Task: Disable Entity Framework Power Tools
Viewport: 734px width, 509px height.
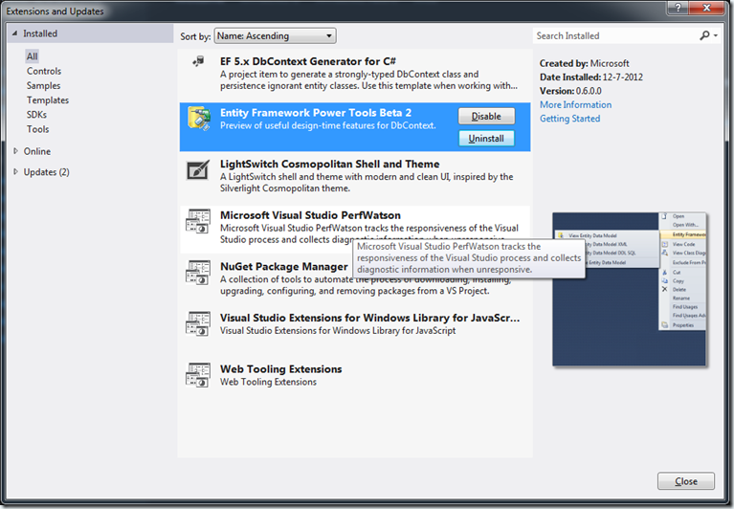Action: (486, 116)
